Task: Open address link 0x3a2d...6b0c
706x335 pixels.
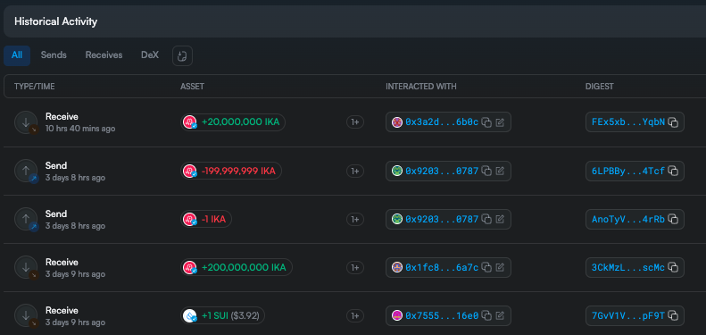Action: tap(442, 122)
